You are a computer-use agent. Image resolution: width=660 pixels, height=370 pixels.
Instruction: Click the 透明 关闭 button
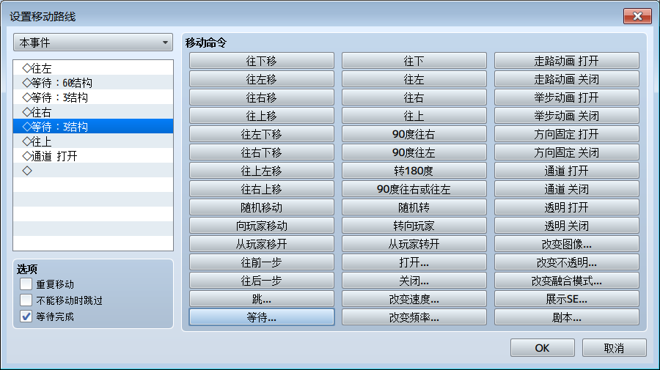(567, 226)
